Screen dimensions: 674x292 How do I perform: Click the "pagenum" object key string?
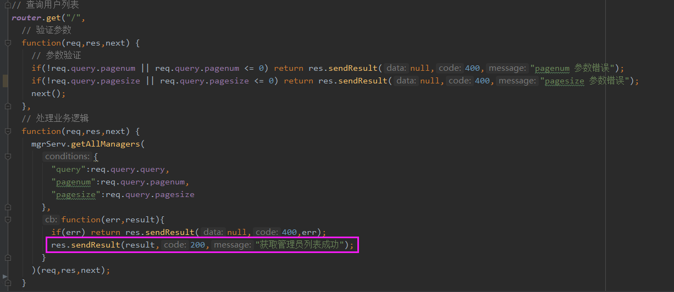tap(73, 182)
